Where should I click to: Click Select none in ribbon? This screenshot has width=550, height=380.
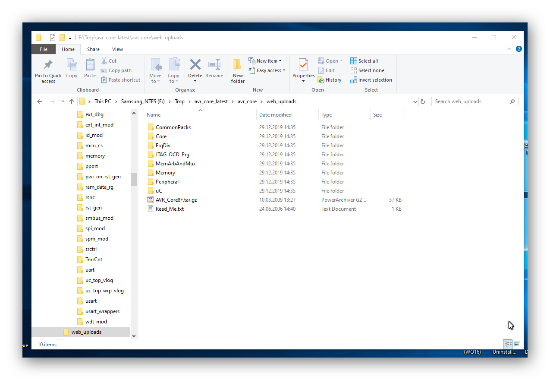[367, 70]
